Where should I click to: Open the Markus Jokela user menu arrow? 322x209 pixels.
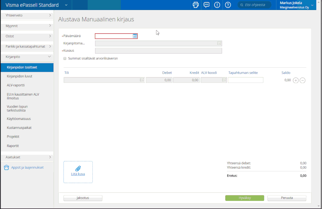[312, 5]
